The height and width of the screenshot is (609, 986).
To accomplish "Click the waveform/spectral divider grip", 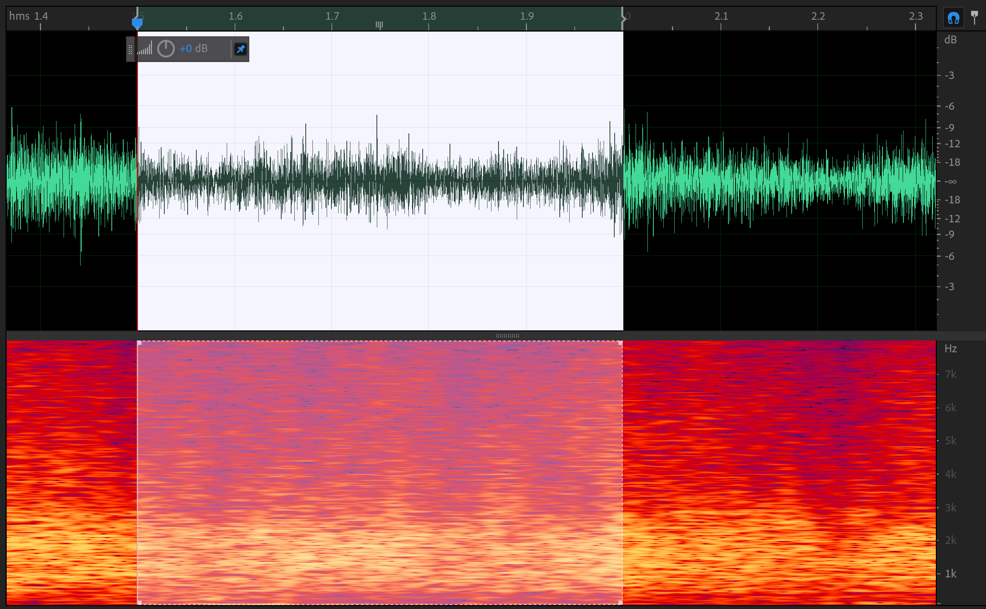I will coord(507,336).
